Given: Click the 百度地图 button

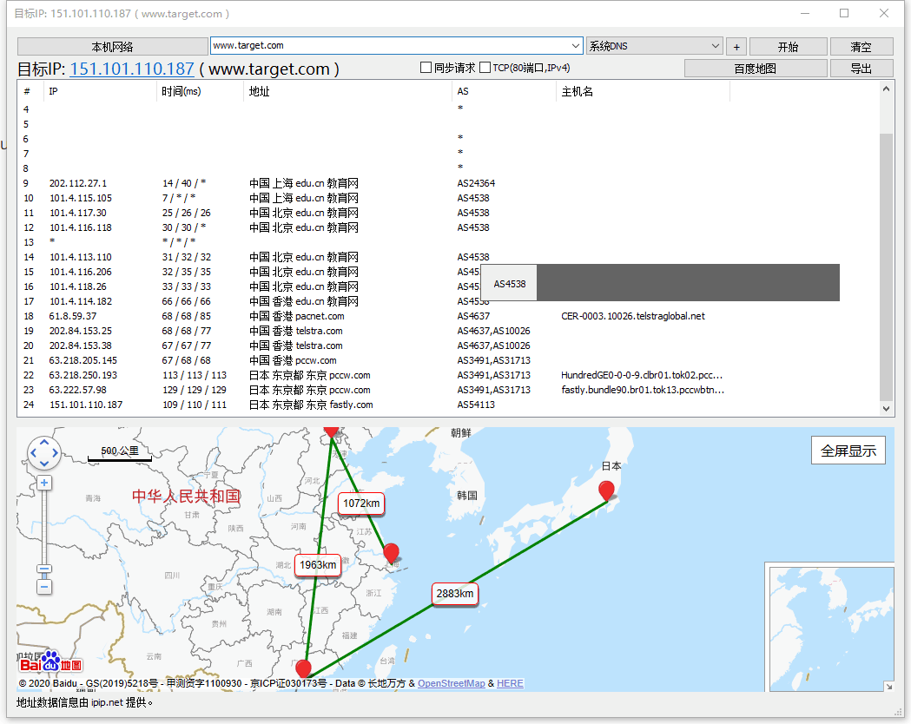Looking at the screenshot, I should (x=756, y=69).
